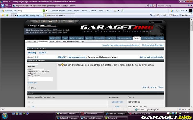Expand the address bar history dropdown
193x120 pixels.
pos(147,6)
